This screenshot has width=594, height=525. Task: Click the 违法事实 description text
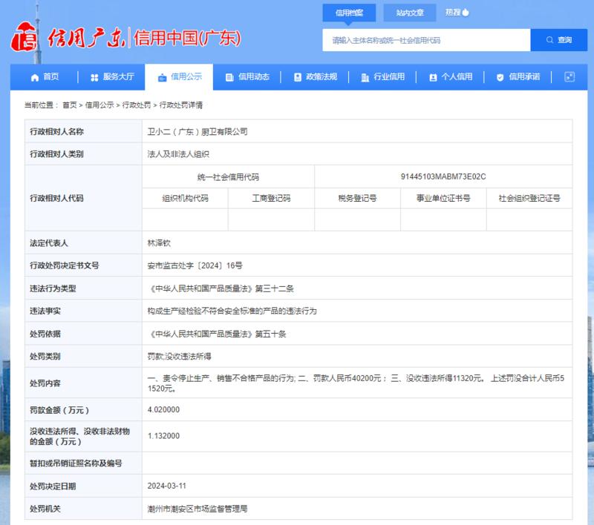point(232,311)
